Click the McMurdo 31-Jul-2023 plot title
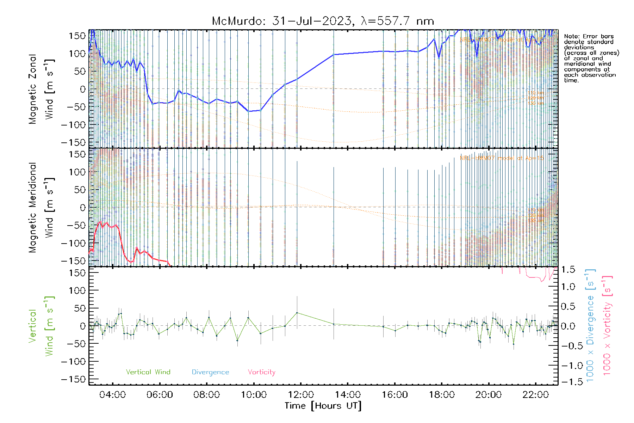Screen dimensions: 634x423 point(323,21)
